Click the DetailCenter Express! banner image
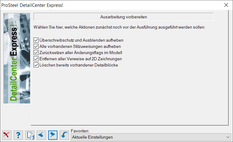233x142 pixels. coord(17,58)
